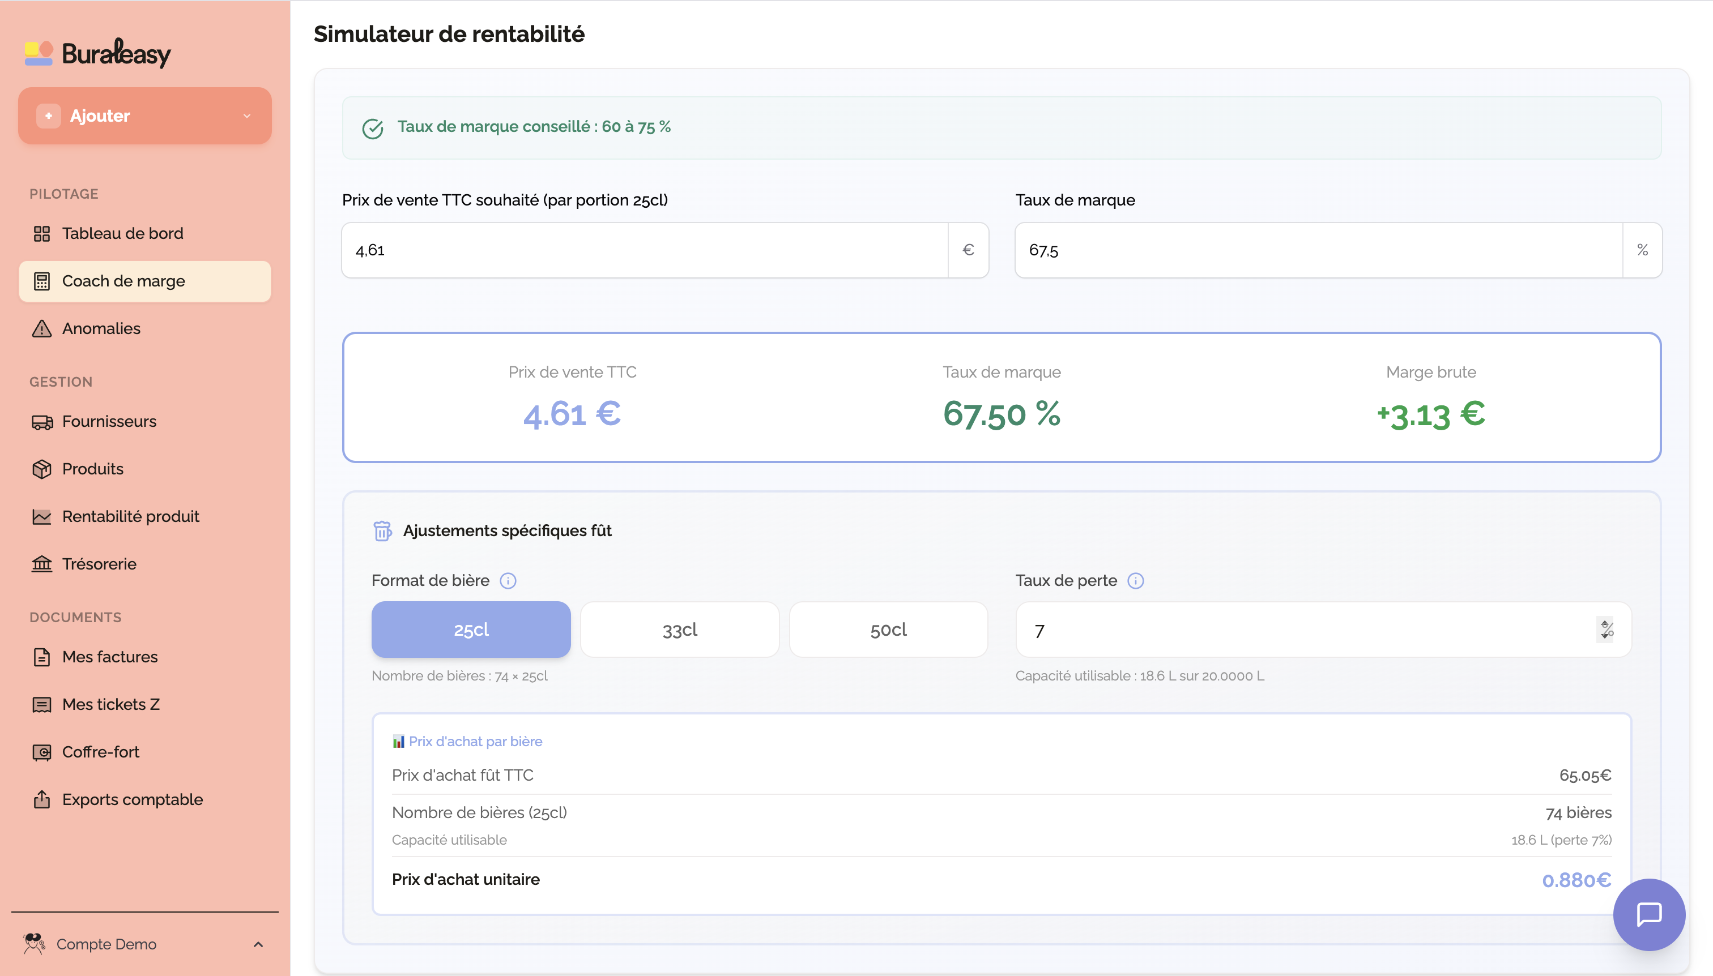
Task: Click the 67.50 % Taux de marque value
Action: tap(1002, 414)
